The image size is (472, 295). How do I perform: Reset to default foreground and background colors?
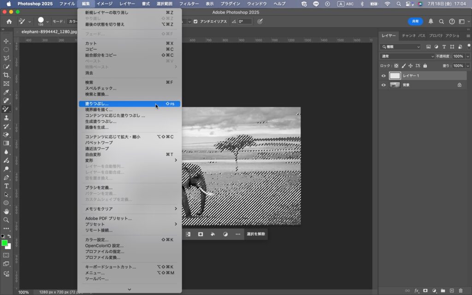[3, 236]
